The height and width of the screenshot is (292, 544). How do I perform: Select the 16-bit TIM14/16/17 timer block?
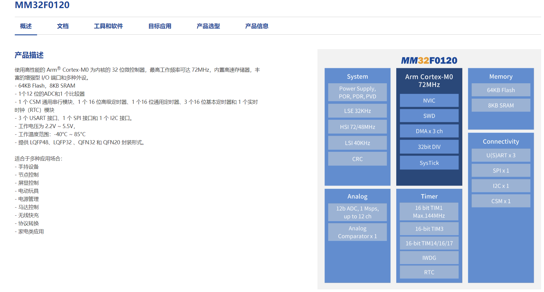coord(429,243)
